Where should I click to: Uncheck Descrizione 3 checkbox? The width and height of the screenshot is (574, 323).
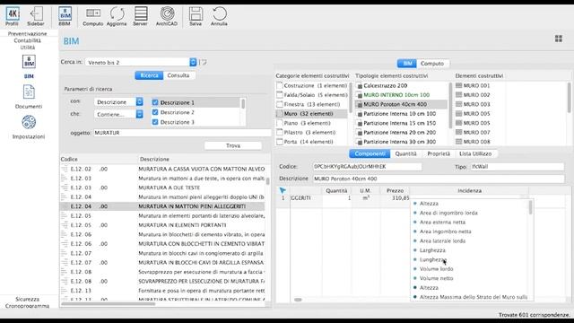[x=155, y=122]
